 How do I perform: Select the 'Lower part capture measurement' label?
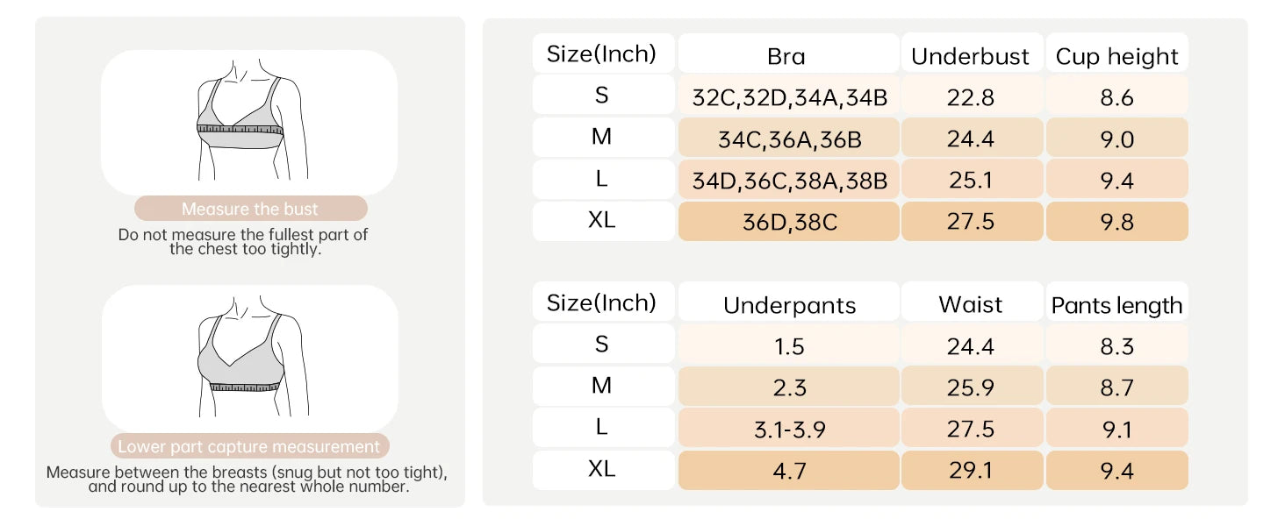249,446
